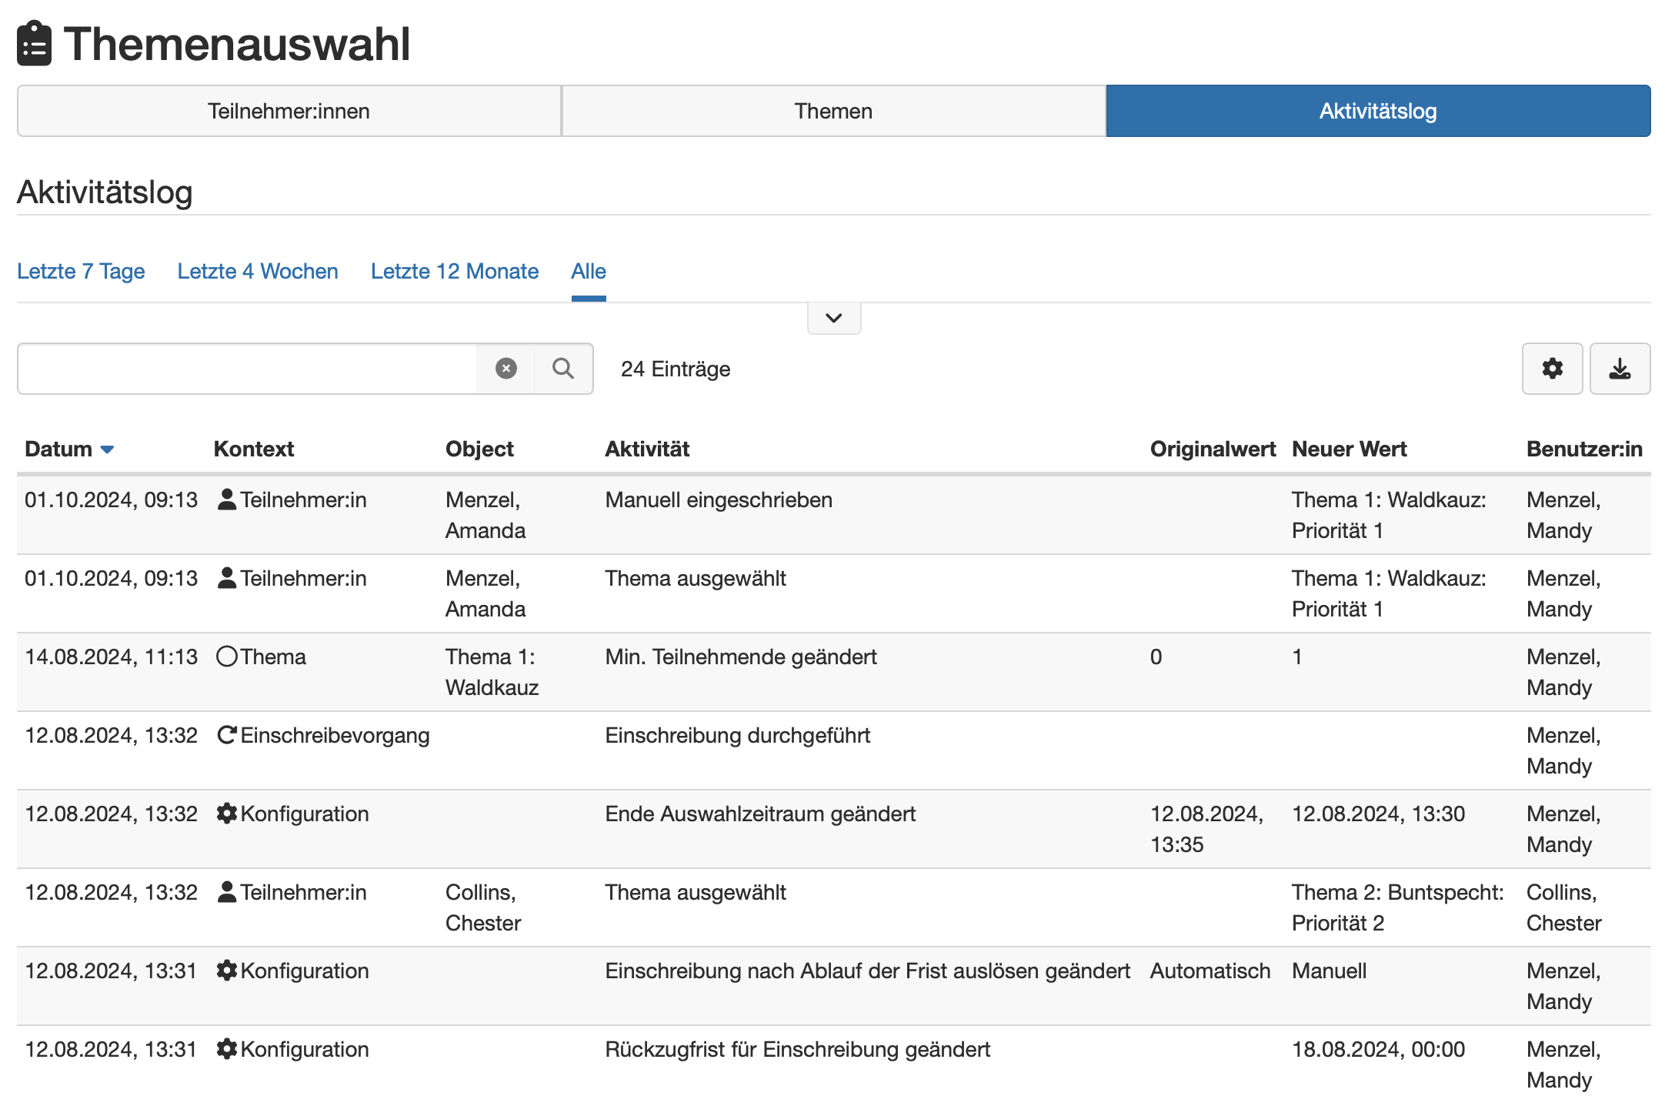Click the person icon in the Collins, Chester row

coord(226,892)
